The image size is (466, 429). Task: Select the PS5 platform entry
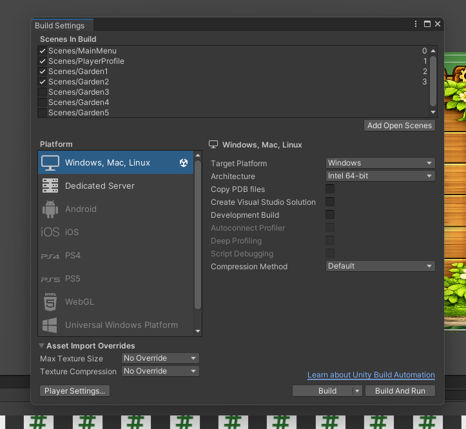pyautogui.click(x=116, y=279)
